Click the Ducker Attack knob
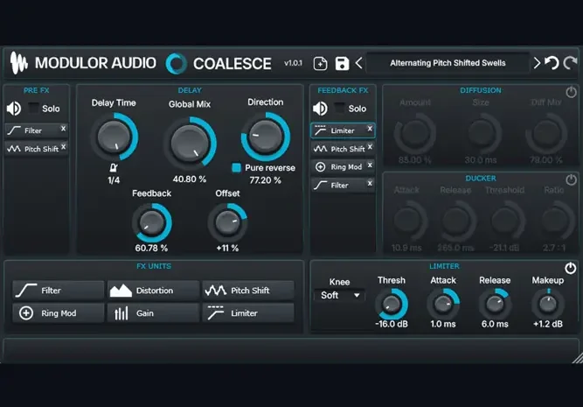This screenshot has height=407, width=583. coord(407,221)
